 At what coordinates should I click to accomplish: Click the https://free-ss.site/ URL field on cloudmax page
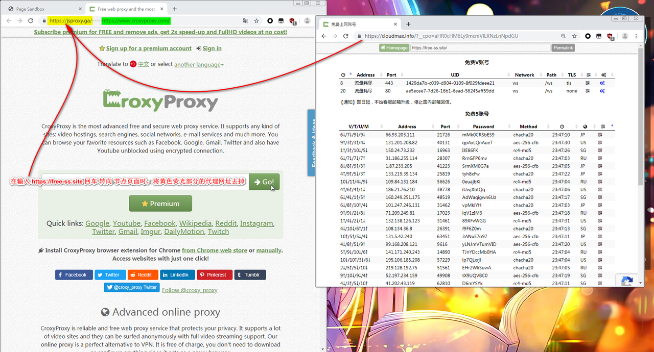tap(480, 47)
